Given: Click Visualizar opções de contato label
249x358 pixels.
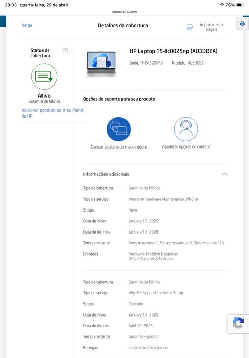Looking at the screenshot, I should pyautogui.click(x=185, y=147).
